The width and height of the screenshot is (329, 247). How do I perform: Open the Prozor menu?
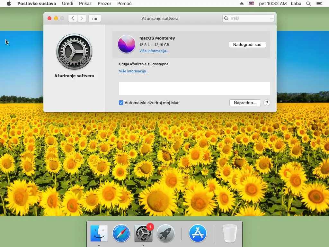104,4
